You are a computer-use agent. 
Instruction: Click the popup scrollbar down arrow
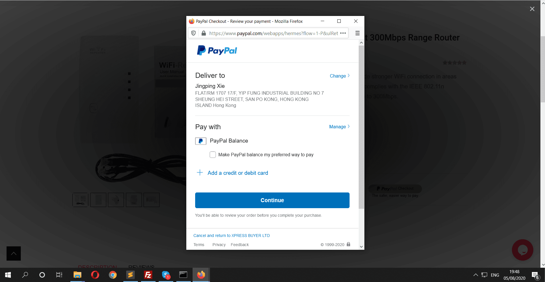[361, 247]
